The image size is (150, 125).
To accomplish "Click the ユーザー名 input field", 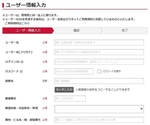I will [x=99, y=42].
